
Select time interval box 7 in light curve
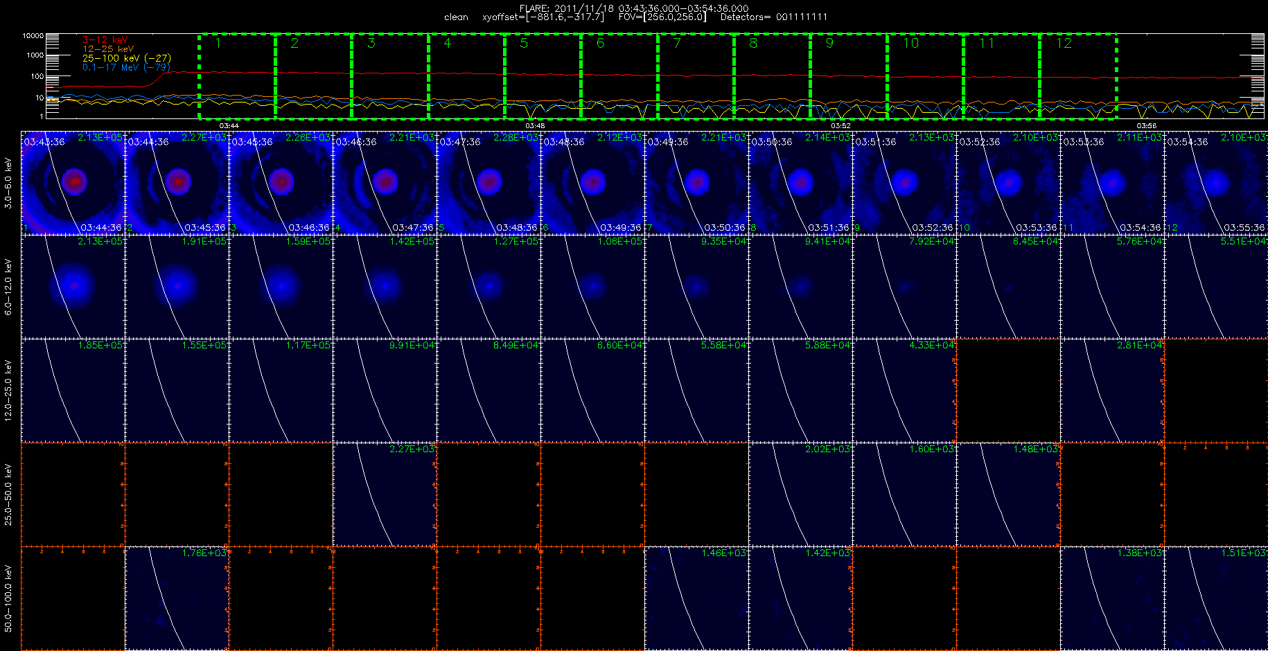[696, 76]
